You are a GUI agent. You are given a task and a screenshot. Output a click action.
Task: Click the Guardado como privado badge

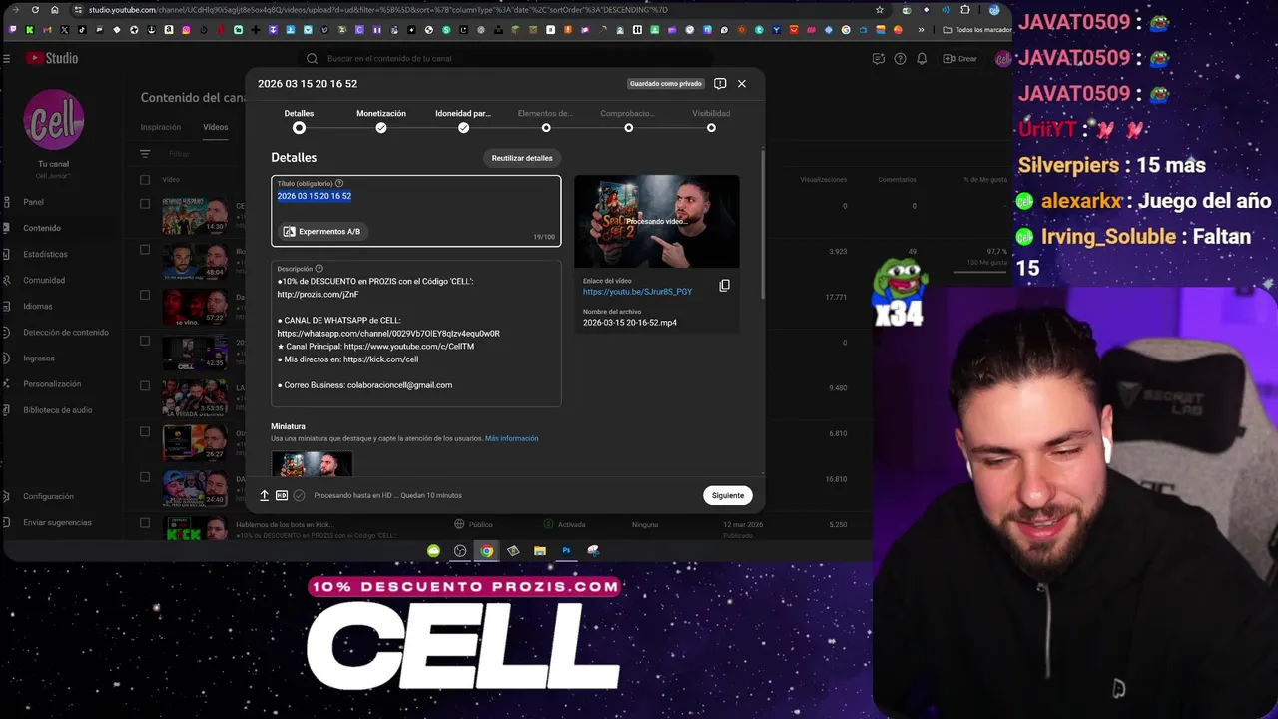click(666, 84)
